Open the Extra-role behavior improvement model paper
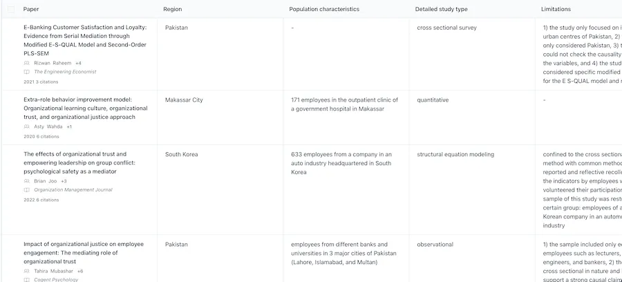Viewport: 622px width, 282px height. [85, 109]
